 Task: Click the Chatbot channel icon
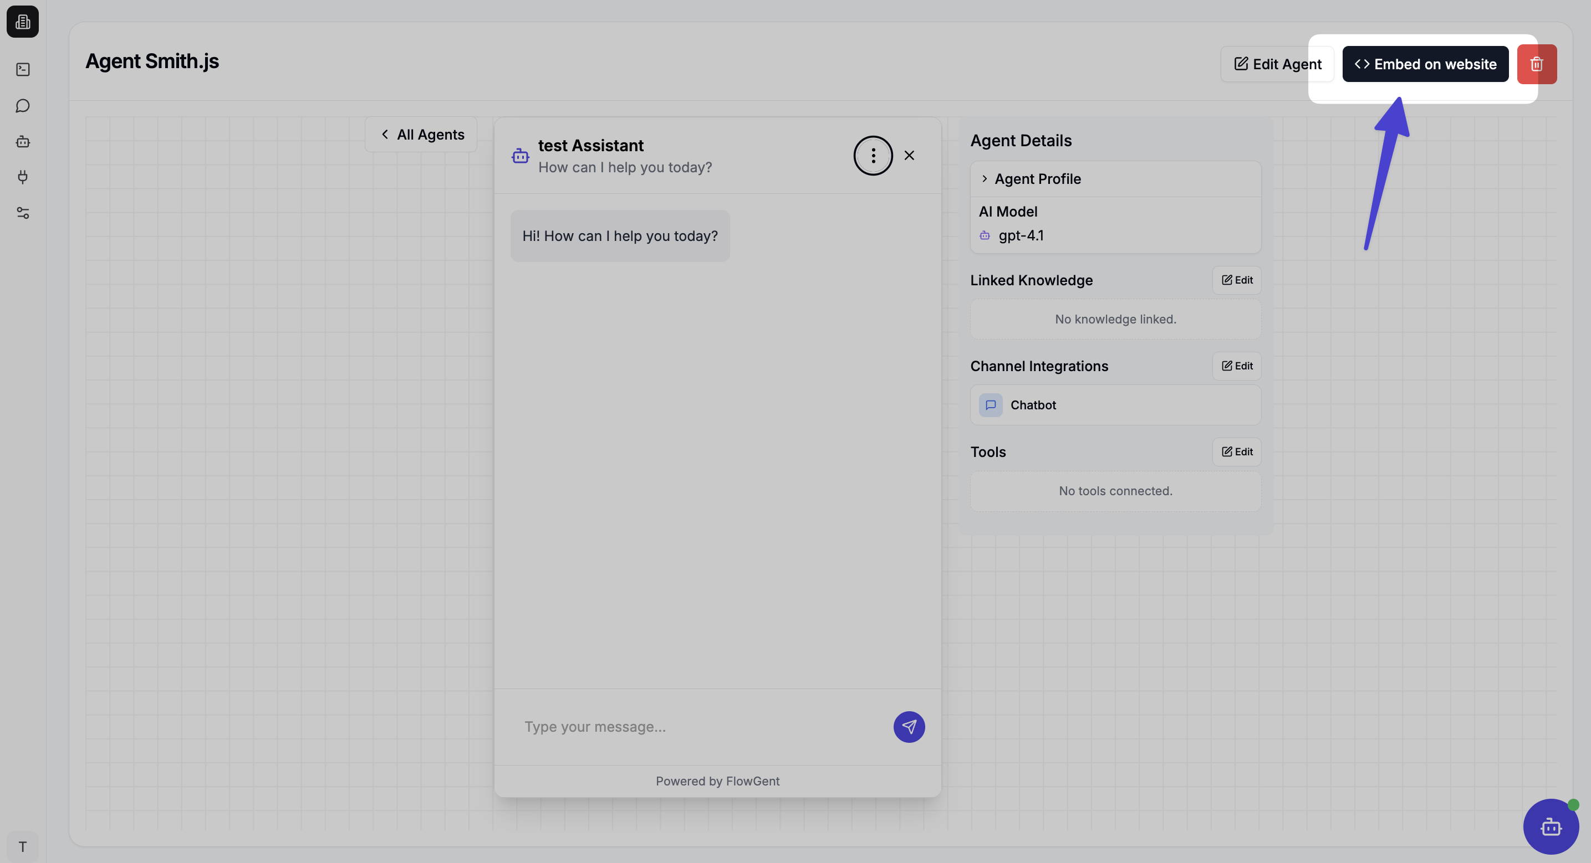(x=991, y=405)
